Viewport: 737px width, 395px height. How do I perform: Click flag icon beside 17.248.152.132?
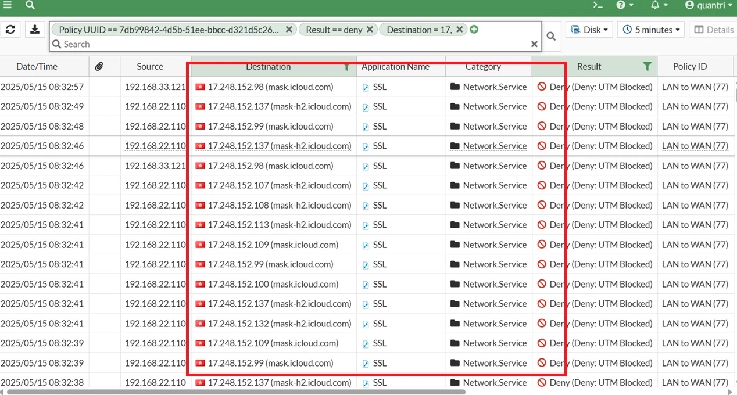point(200,324)
